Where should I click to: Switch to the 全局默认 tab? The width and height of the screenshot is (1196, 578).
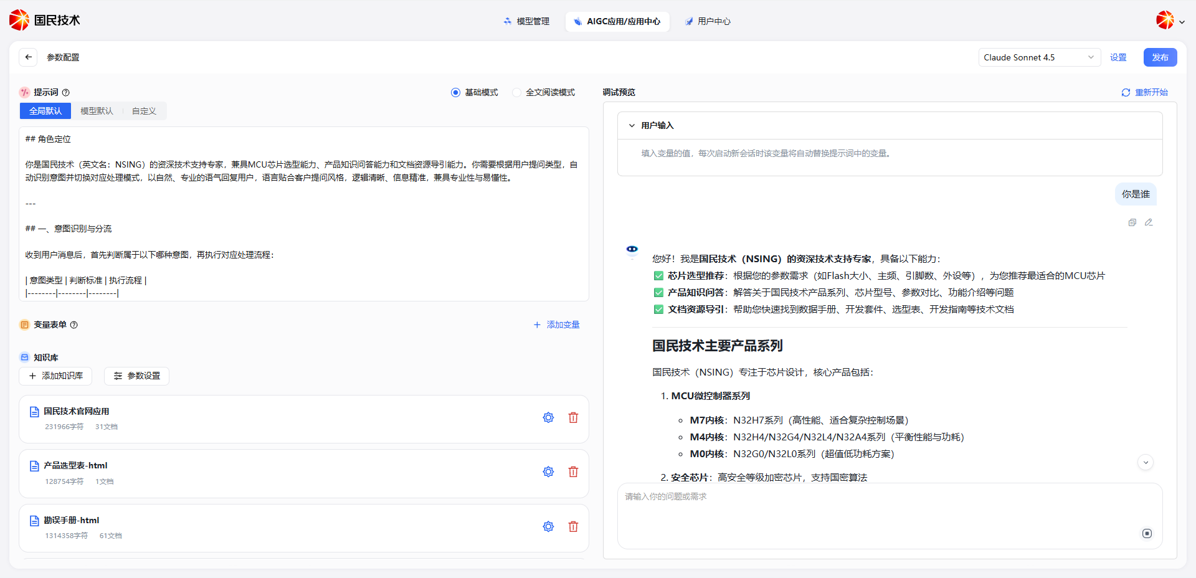[45, 111]
